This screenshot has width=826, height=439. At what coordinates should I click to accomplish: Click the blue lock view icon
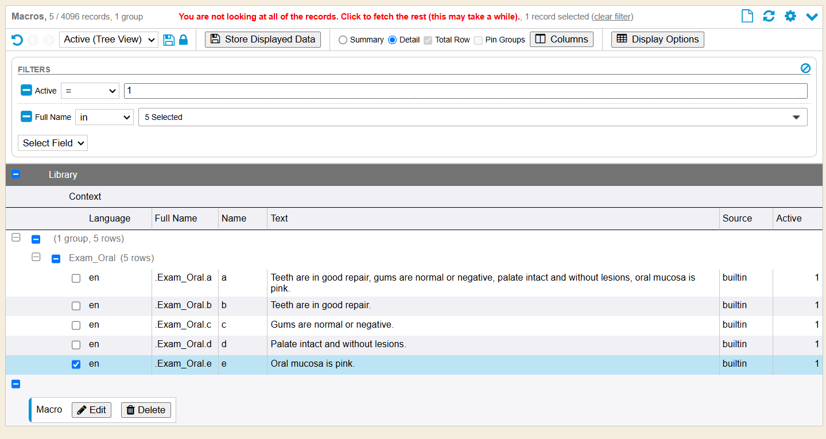coord(184,40)
